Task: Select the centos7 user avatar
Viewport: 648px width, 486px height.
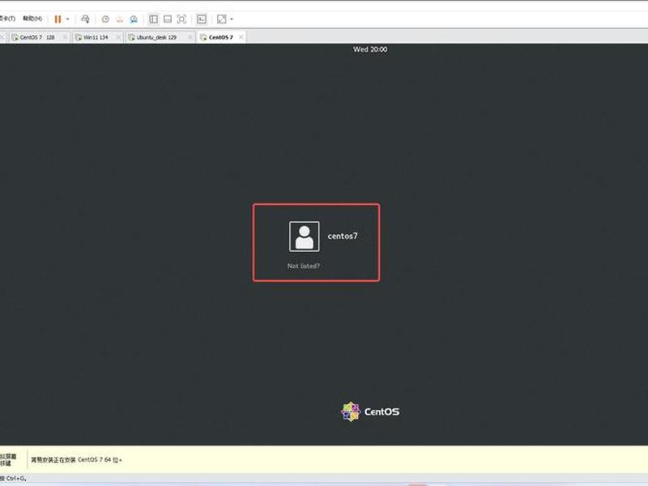Action: point(305,237)
